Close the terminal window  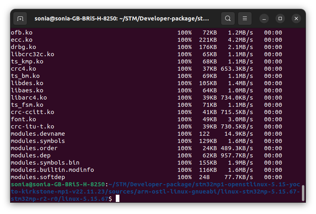click(296, 19)
